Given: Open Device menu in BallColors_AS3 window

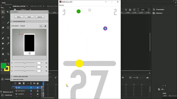Looking at the screenshot, I should (x=61, y=5).
